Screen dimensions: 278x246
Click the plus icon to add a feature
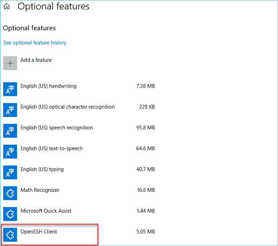10,63
